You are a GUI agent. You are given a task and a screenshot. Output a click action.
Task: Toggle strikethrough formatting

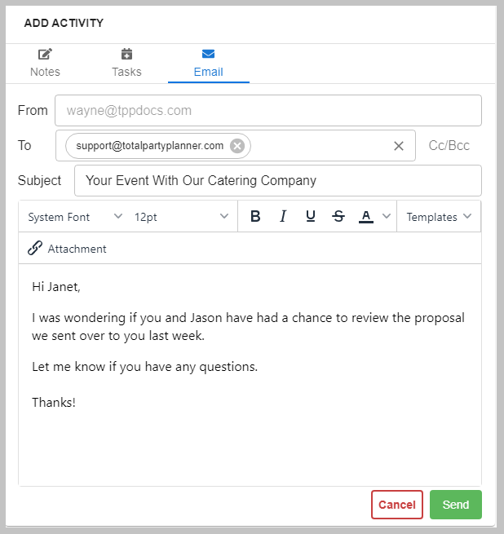(x=338, y=216)
